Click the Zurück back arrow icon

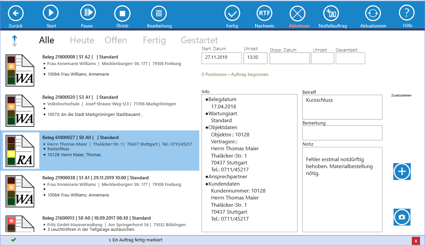tap(16, 14)
